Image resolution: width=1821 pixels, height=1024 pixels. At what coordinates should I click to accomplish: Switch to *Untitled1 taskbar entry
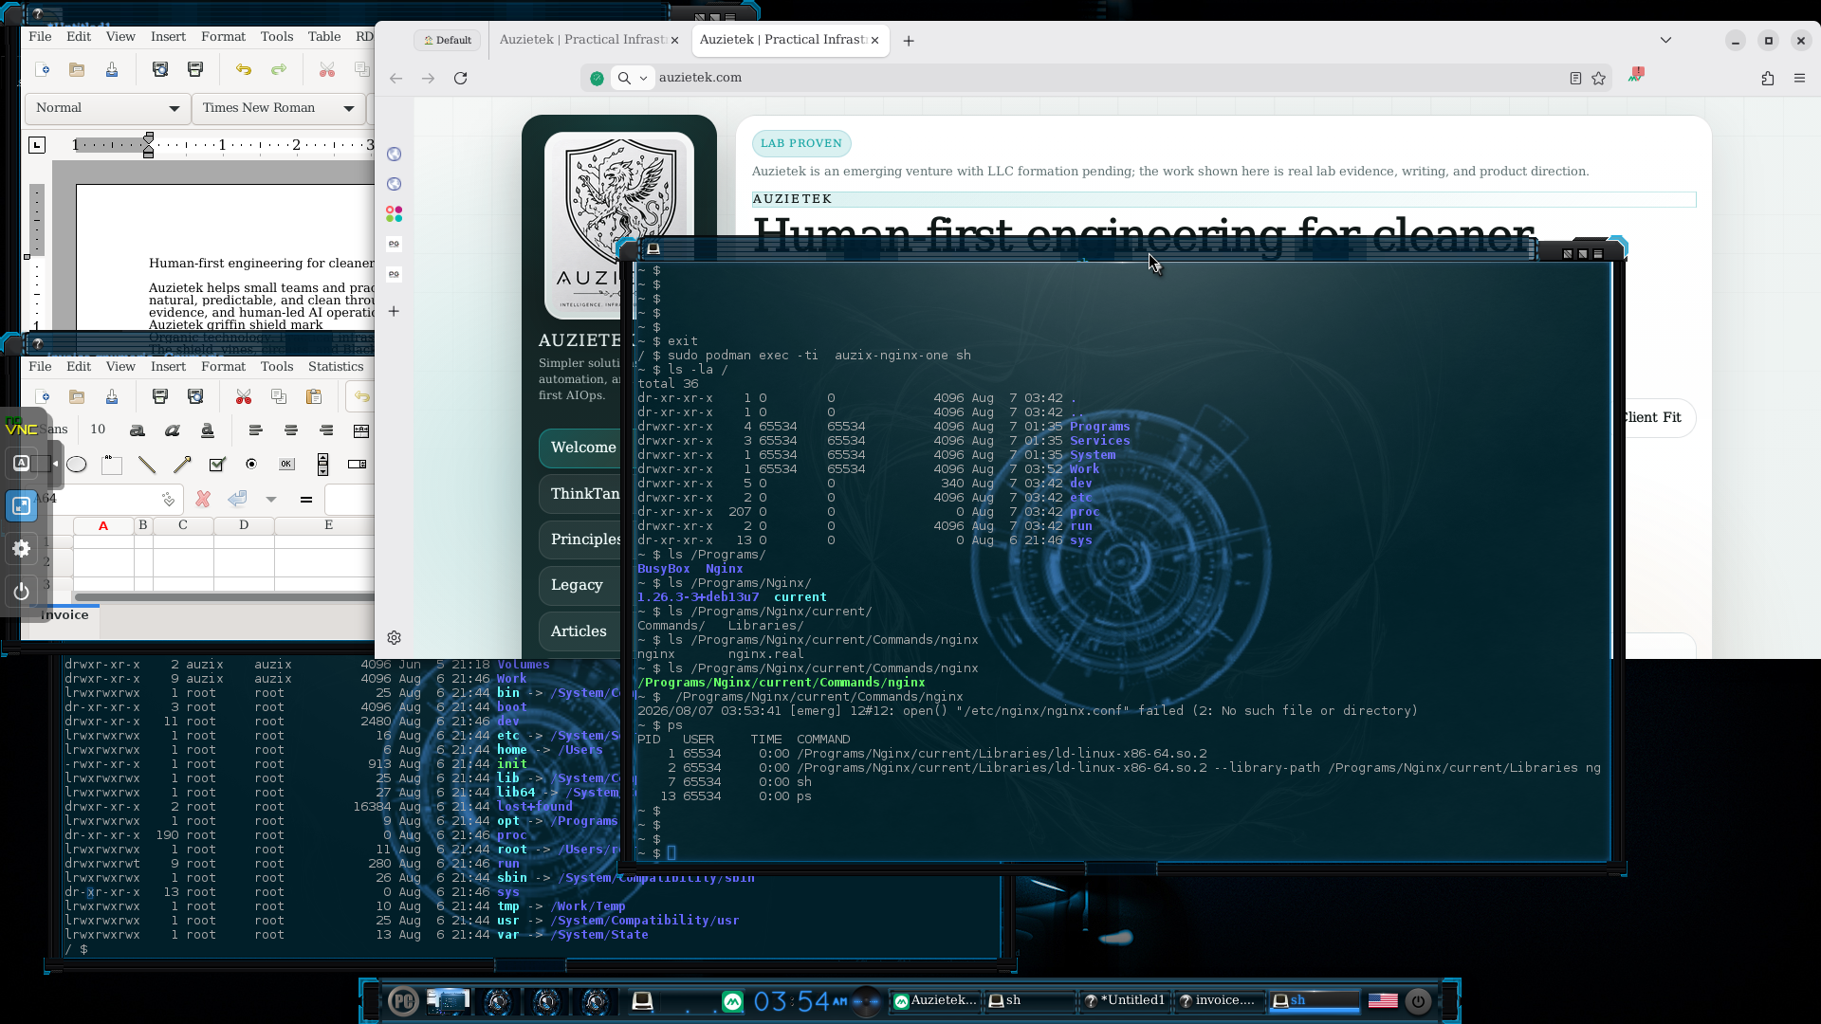[1125, 1000]
